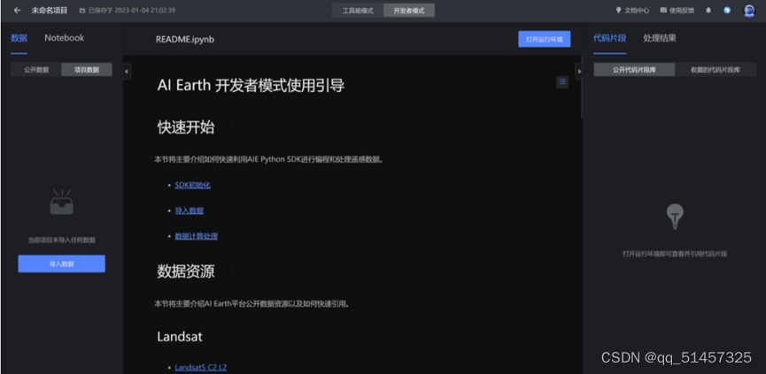The image size is (766, 374).
Task: Open the 导入数据 link in the notebook
Action: [189, 210]
